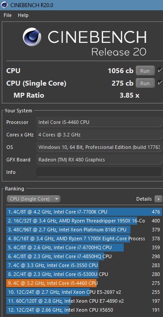Click the GFX Board field
This screenshot has height=317, width=163.
coord(99,160)
